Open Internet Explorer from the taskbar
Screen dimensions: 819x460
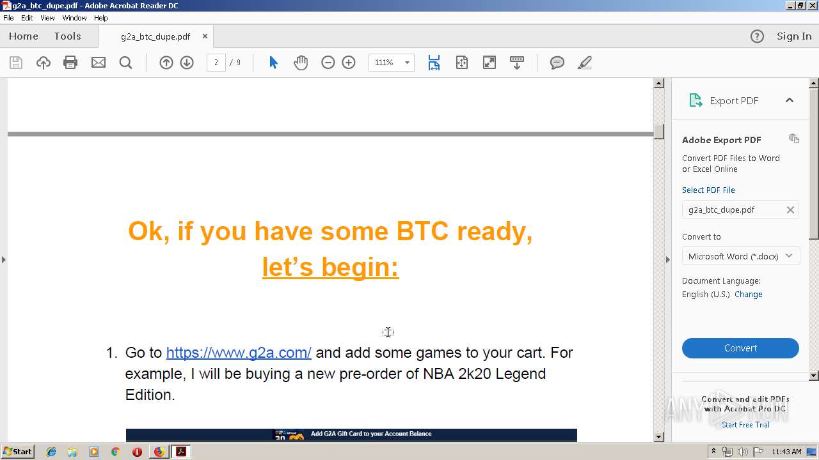click(51, 452)
